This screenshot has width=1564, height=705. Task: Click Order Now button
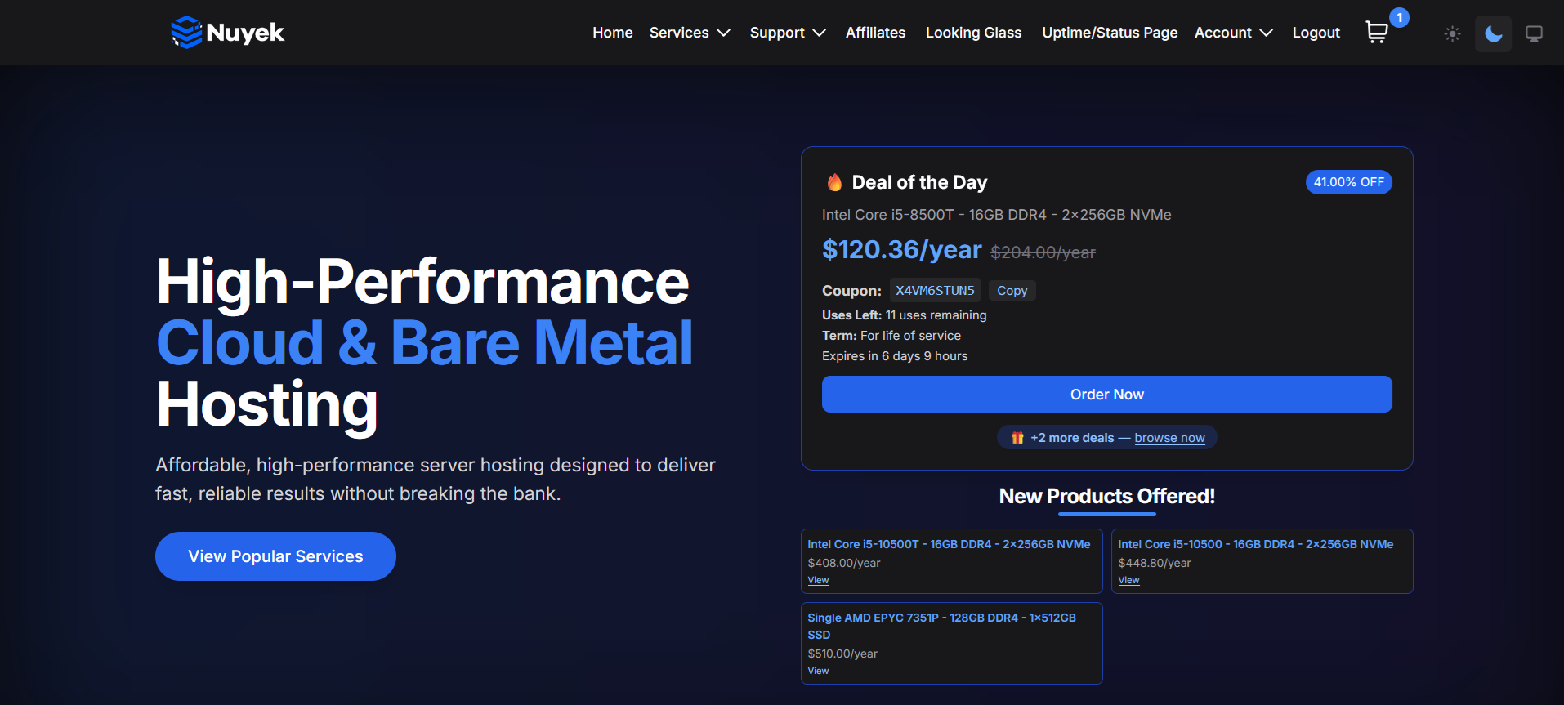coord(1106,395)
